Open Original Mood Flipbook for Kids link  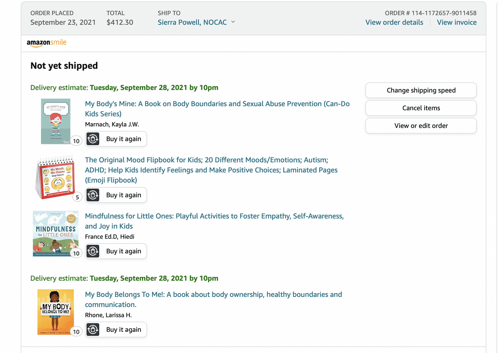point(211,170)
